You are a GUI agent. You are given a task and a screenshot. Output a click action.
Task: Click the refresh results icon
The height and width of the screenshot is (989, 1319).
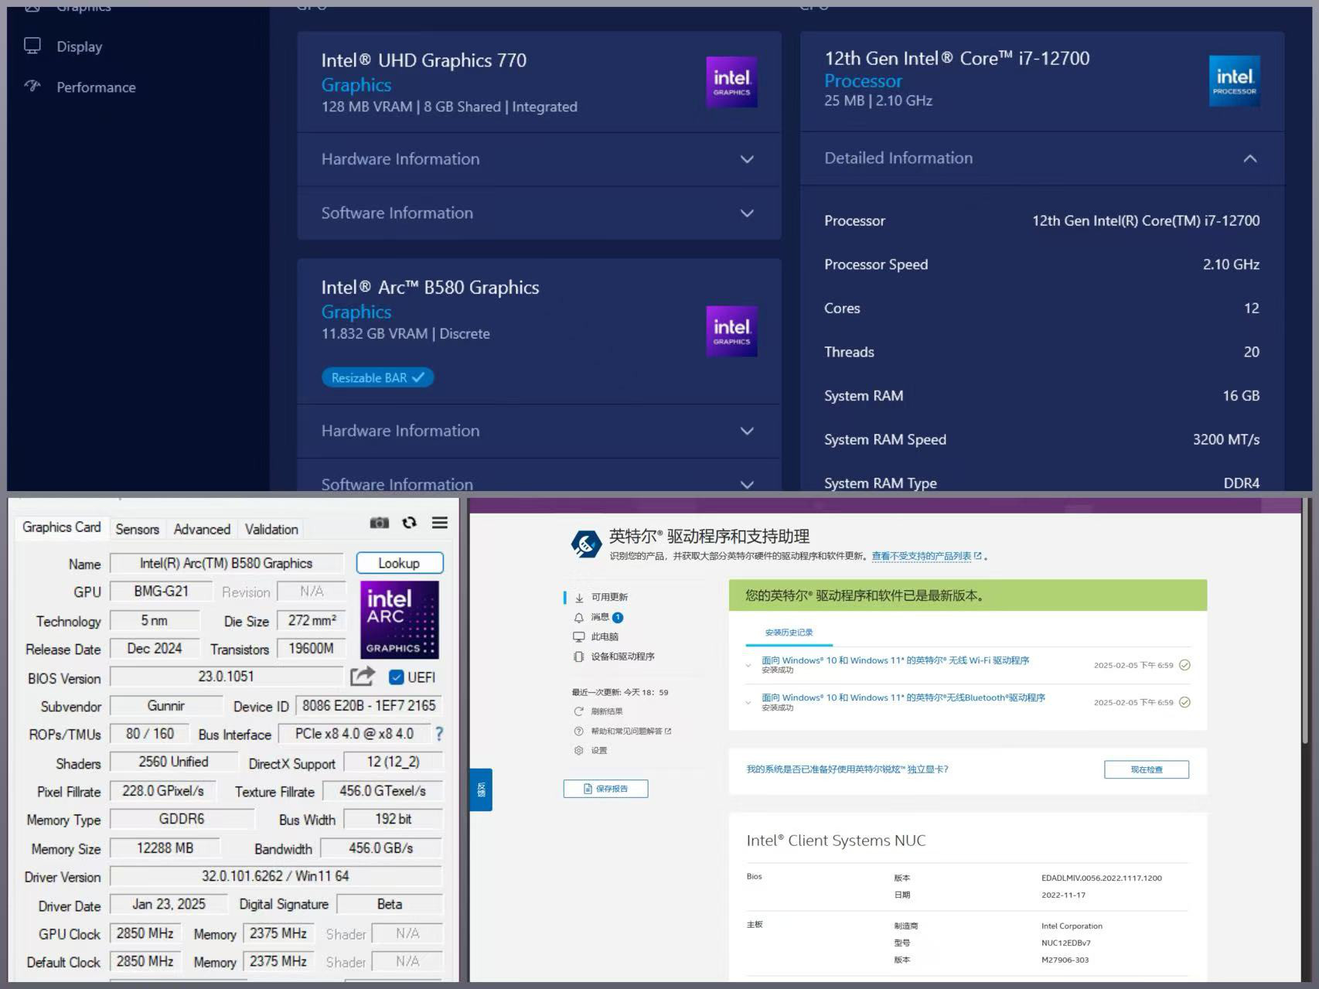click(x=578, y=711)
